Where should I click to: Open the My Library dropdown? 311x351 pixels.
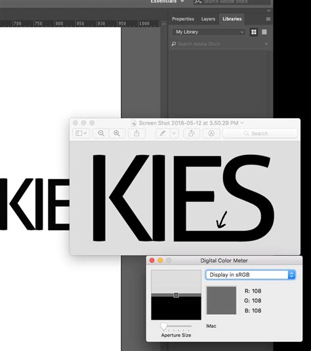tap(209, 32)
